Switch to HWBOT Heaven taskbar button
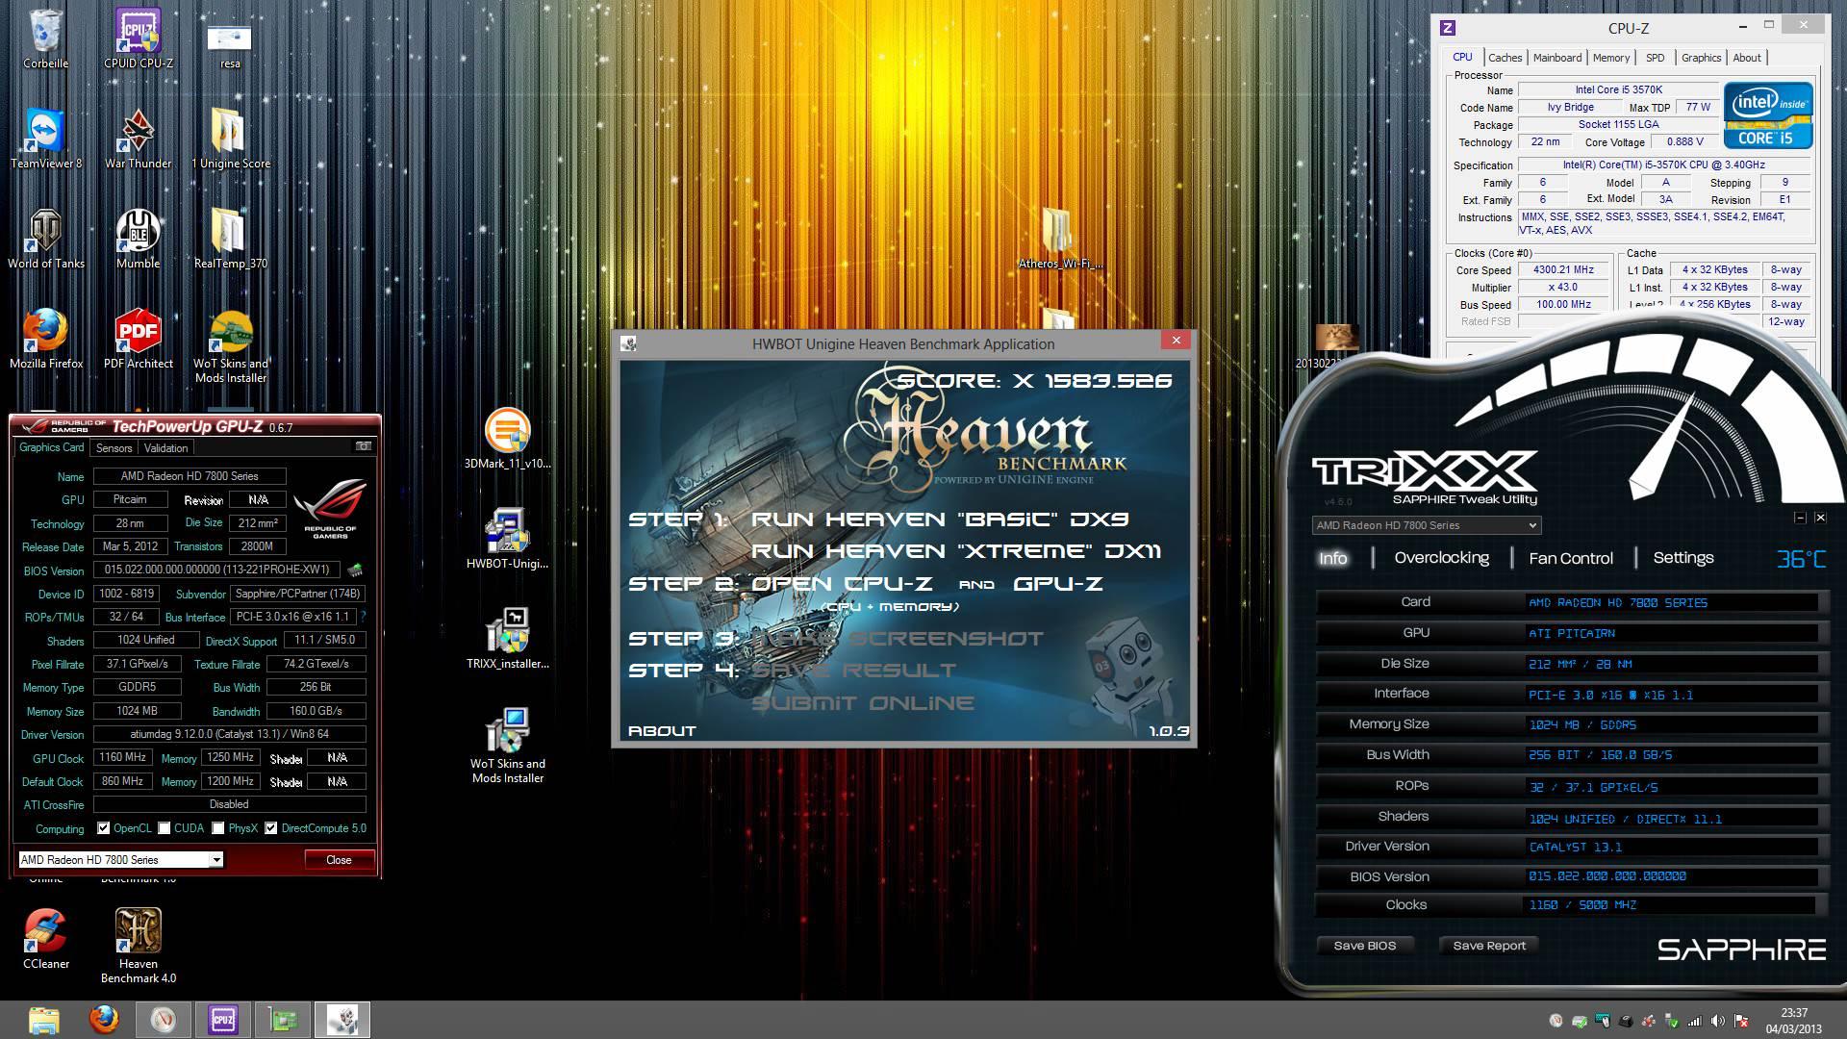This screenshot has width=1847, height=1039. click(342, 1020)
